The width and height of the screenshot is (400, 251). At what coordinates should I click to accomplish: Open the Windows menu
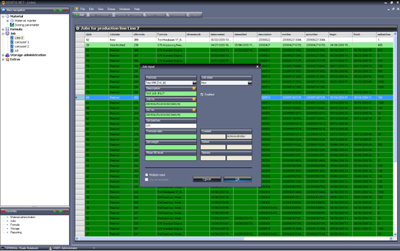[124, 9]
